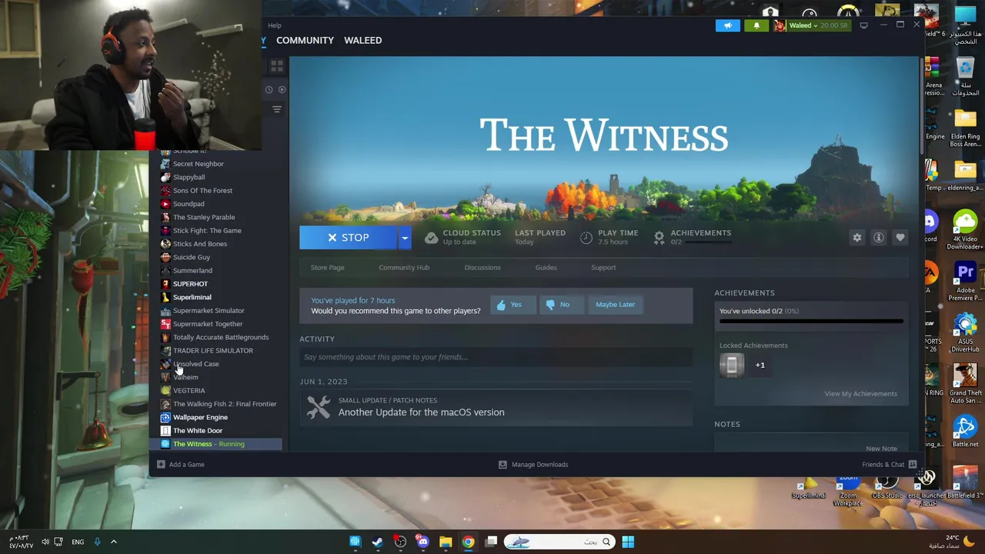Image resolution: width=985 pixels, height=554 pixels.
Task: Click the Suicide Guy game icon
Action: (165, 257)
